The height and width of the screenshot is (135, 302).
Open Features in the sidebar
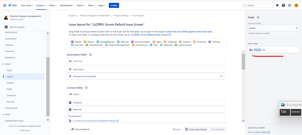[9, 45]
